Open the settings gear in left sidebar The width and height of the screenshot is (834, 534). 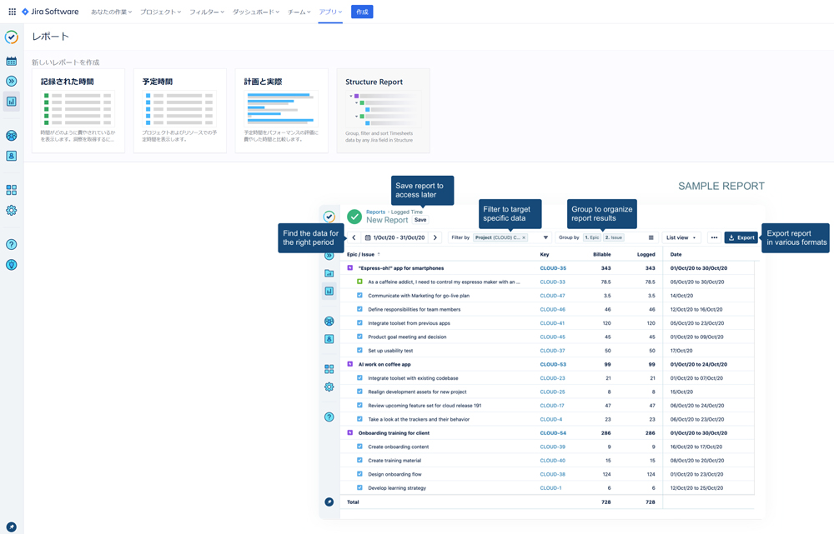(x=11, y=211)
